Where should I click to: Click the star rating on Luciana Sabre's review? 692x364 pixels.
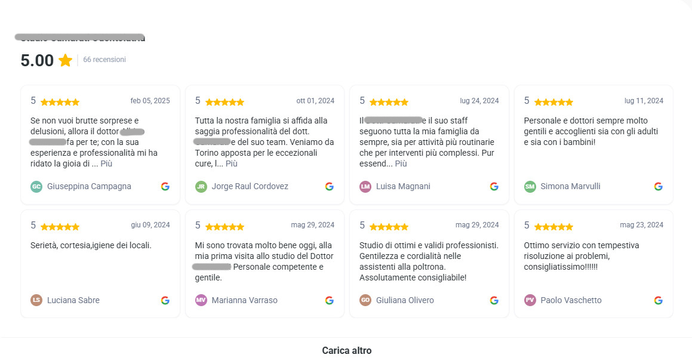point(60,227)
